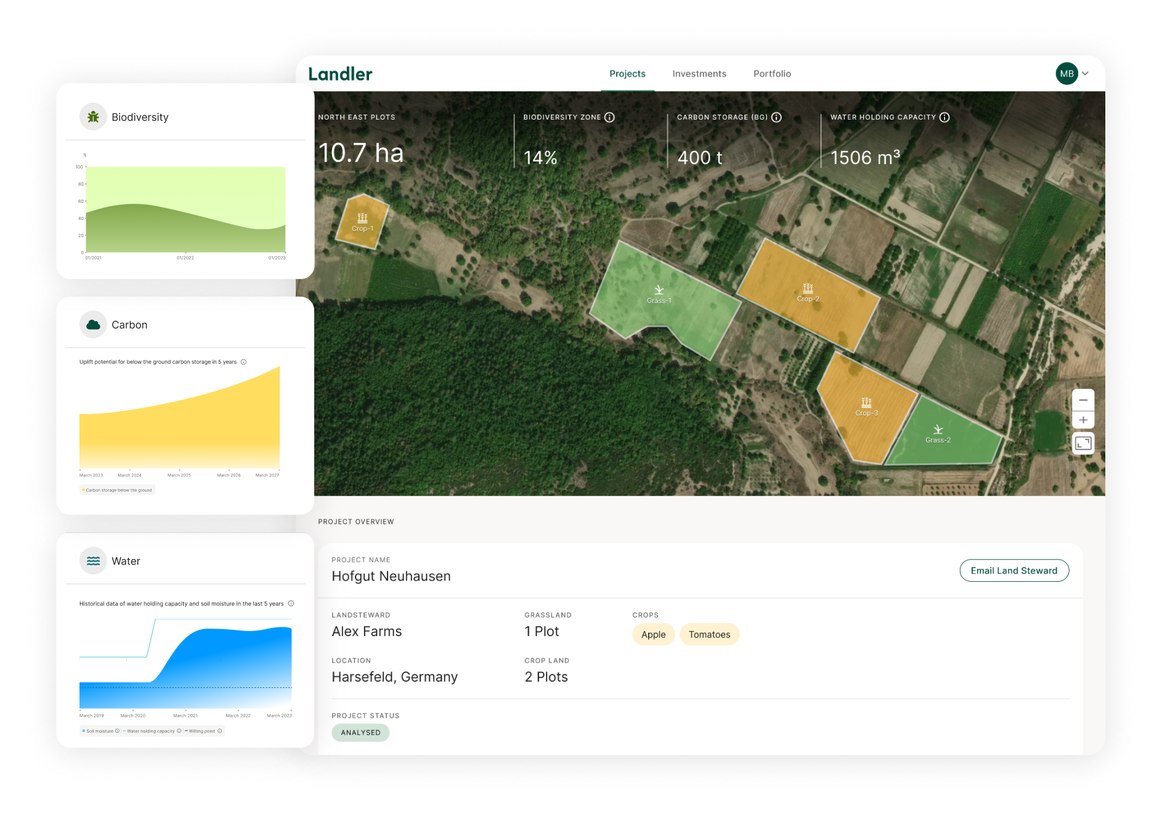Click the Landler logo
This screenshot has width=1162, height=832.
[x=339, y=73]
